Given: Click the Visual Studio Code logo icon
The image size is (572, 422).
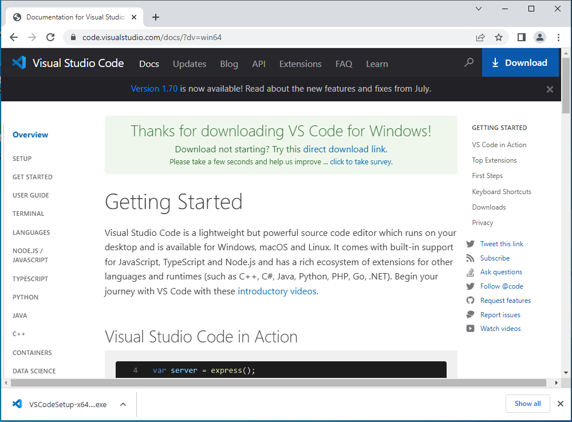Looking at the screenshot, I should pos(19,63).
